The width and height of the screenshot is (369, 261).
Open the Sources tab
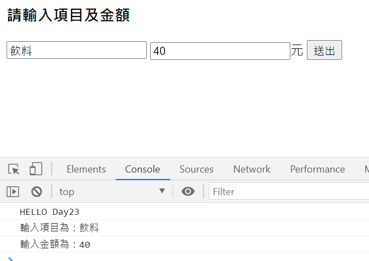tap(196, 169)
